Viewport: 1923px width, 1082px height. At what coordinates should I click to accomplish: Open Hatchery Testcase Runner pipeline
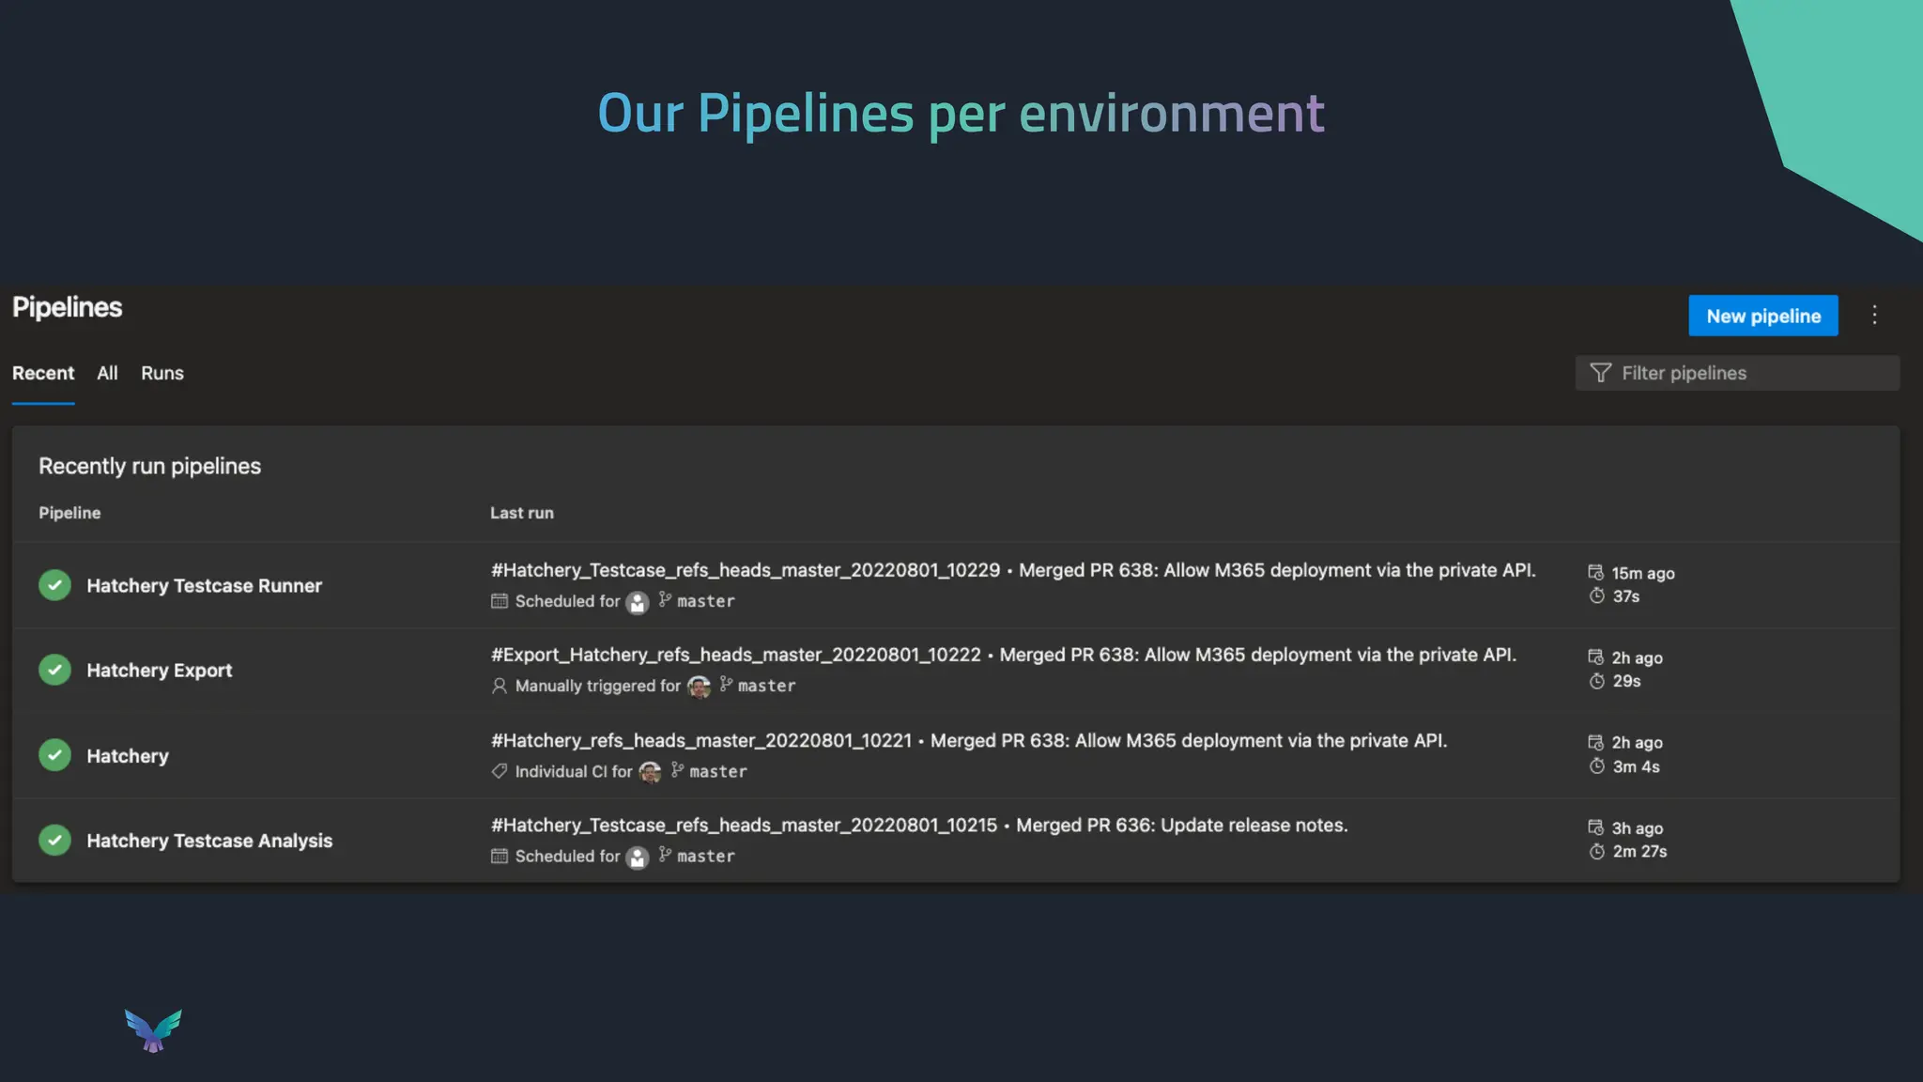(x=204, y=586)
